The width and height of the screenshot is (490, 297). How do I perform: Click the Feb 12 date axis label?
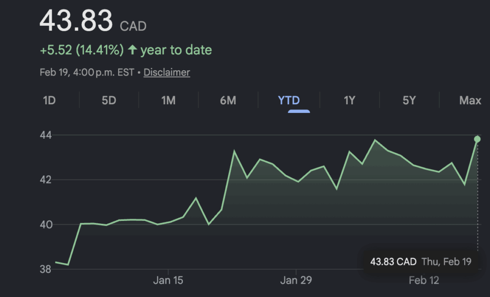[424, 281]
